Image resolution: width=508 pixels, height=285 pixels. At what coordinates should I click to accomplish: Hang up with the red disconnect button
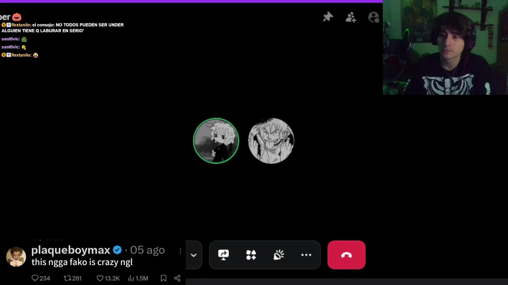pyautogui.click(x=346, y=255)
